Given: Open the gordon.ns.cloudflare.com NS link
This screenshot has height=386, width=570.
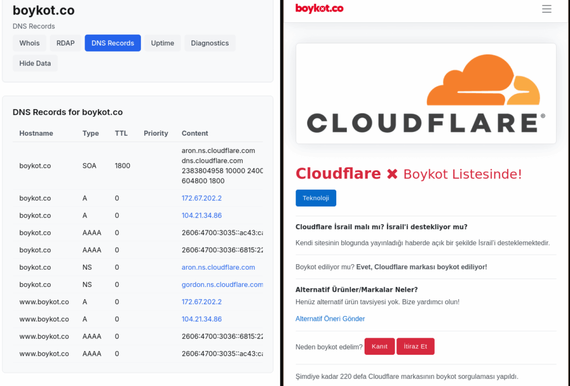Looking at the screenshot, I should tap(222, 285).
